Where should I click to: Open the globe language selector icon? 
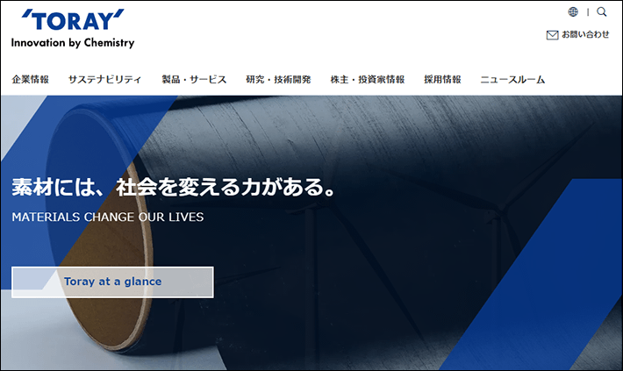573,12
